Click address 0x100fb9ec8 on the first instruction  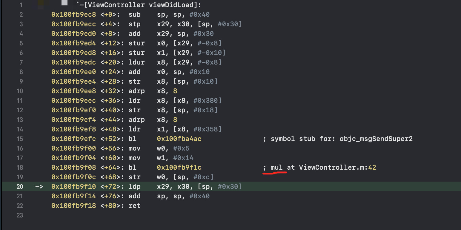click(74, 15)
